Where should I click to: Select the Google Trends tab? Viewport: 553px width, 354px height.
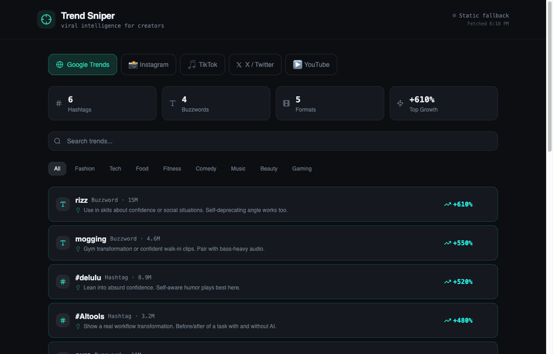(x=82, y=65)
